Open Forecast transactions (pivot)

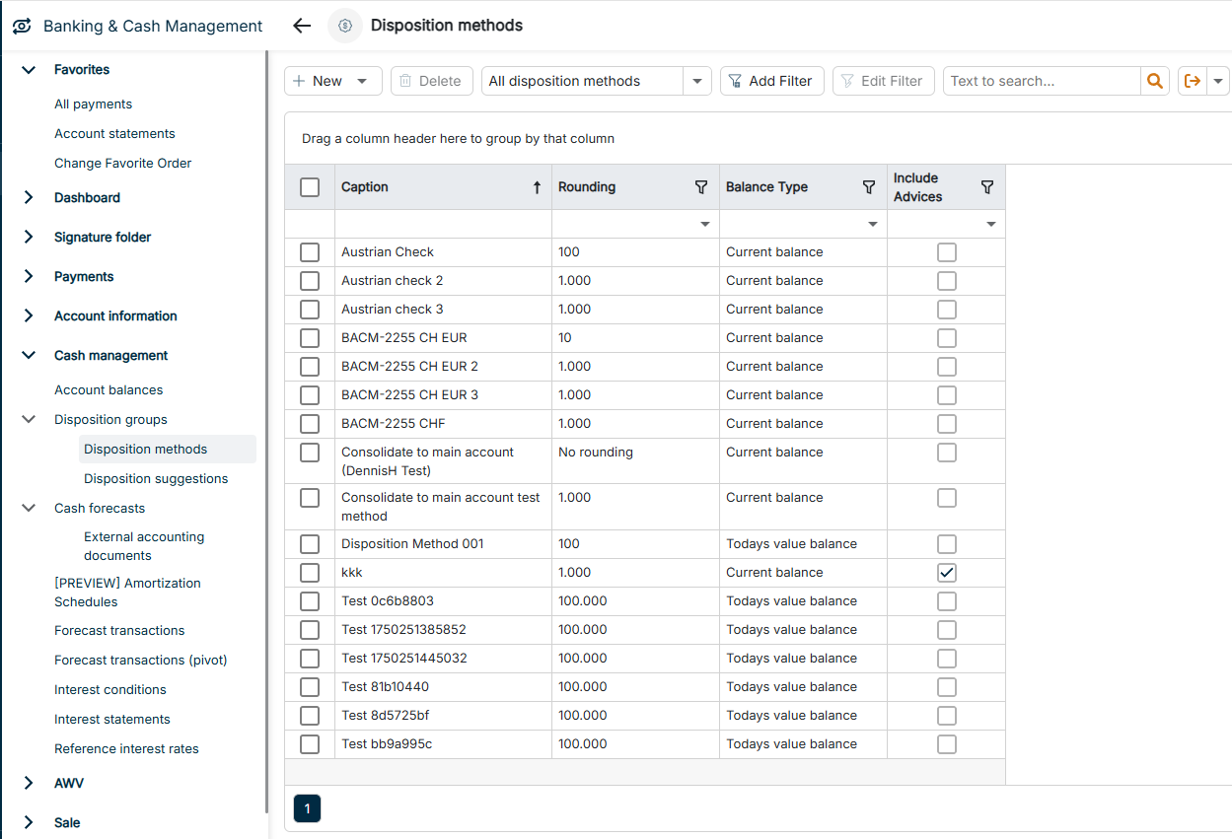[x=140, y=661]
